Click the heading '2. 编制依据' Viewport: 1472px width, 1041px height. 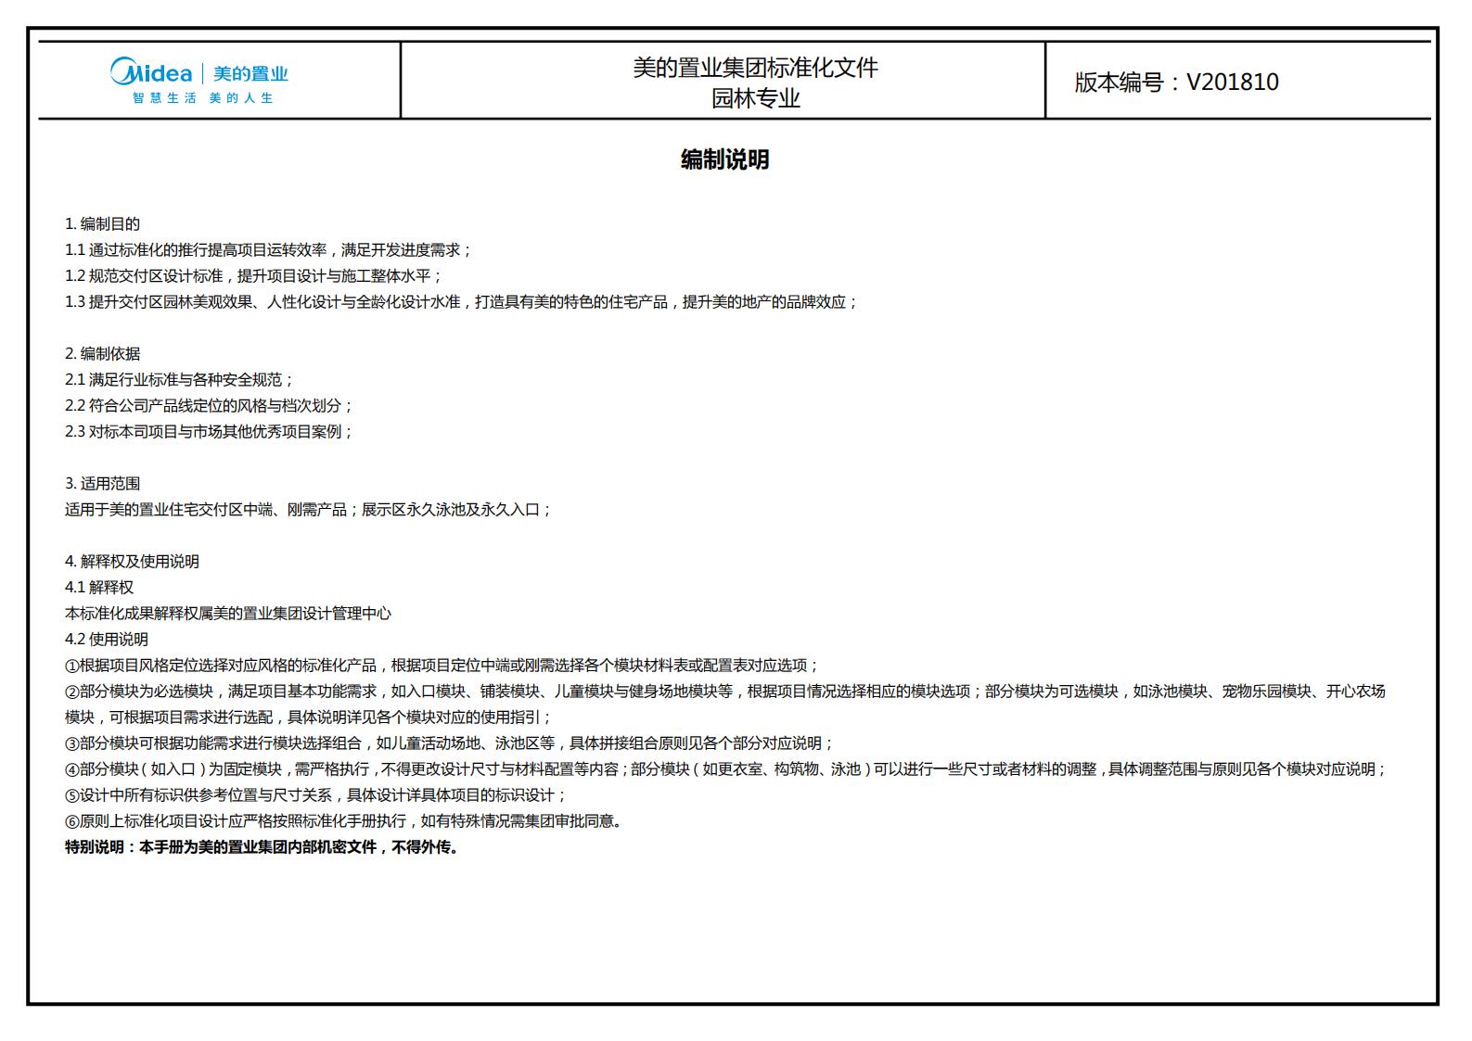point(103,353)
